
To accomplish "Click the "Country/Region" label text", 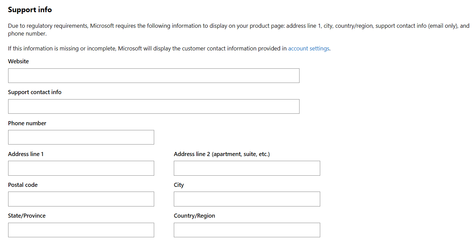I will [194, 216].
